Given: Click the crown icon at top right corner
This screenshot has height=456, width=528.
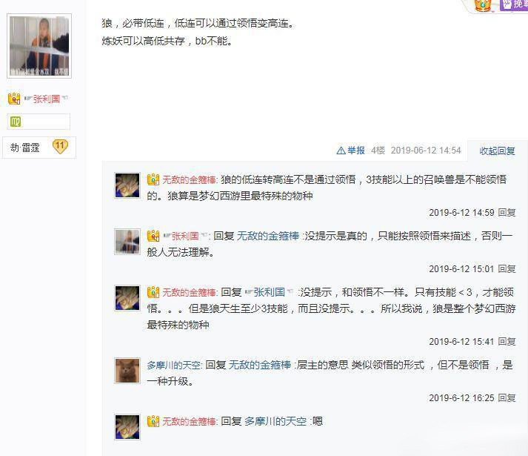Looking at the screenshot, I should [x=483, y=5].
